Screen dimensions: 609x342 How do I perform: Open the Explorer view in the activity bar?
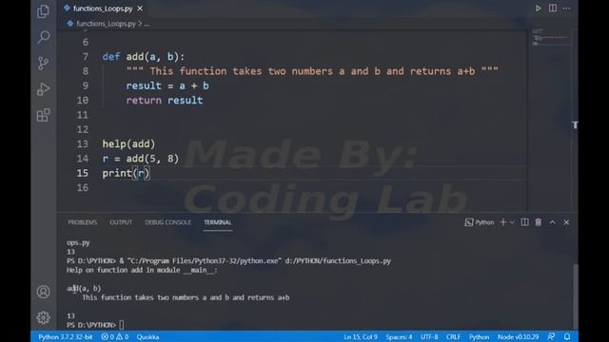click(43, 11)
